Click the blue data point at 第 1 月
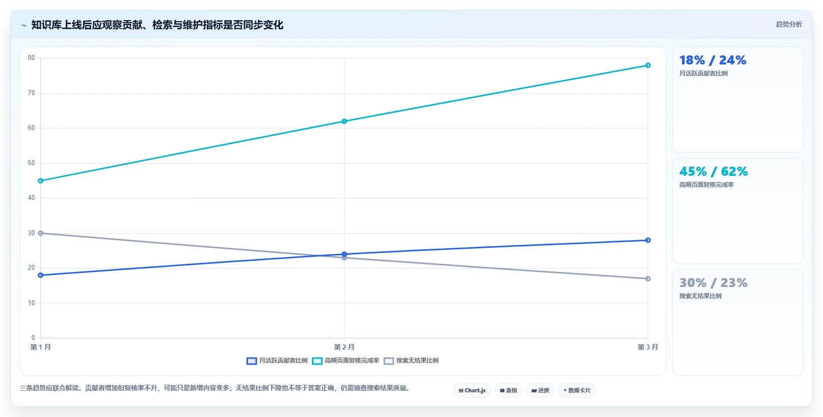Screen dimensions: 823x417 click(x=41, y=275)
